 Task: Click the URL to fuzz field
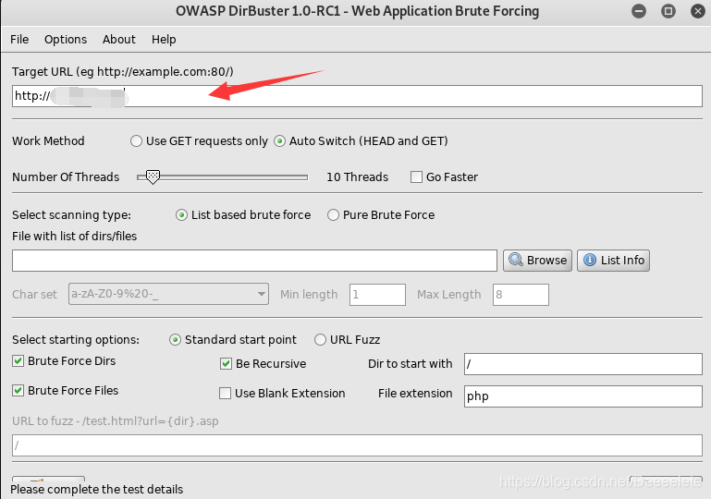[357, 445]
